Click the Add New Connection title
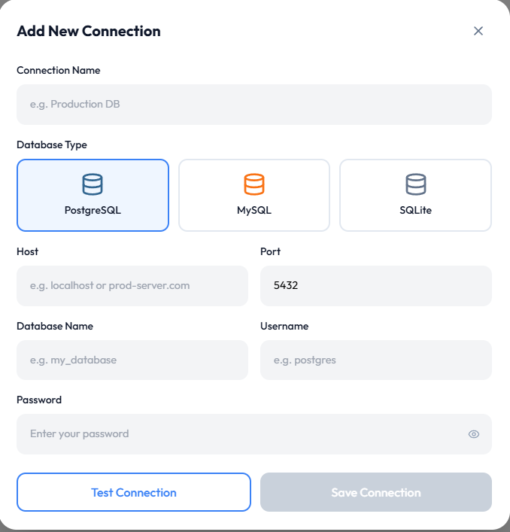Viewport: 510px width, 532px height. click(x=89, y=31)
